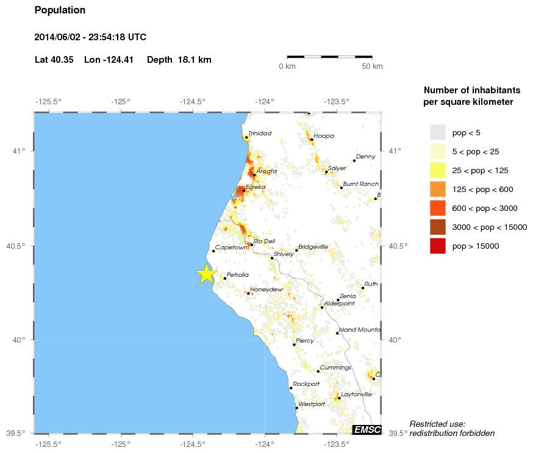Viewport: 533px width, 453px height.
Task: Click the 'Population' map title
Action: coord(60,10)
